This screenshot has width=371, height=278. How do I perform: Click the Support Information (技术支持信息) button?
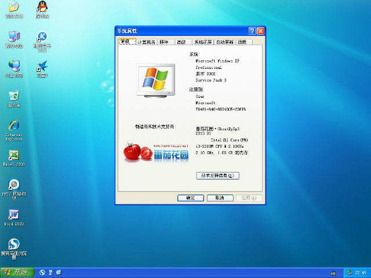(218, 175)
